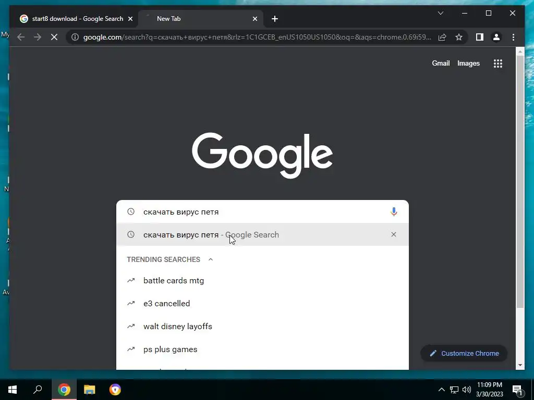
Task: Open the Avast Secure Browser taskbar icon
Action: [x=115, y=390]
